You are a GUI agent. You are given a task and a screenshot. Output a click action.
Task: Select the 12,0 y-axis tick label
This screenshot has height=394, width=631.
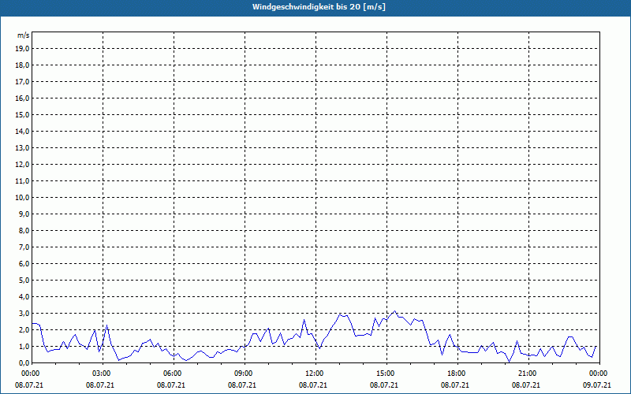23,164
